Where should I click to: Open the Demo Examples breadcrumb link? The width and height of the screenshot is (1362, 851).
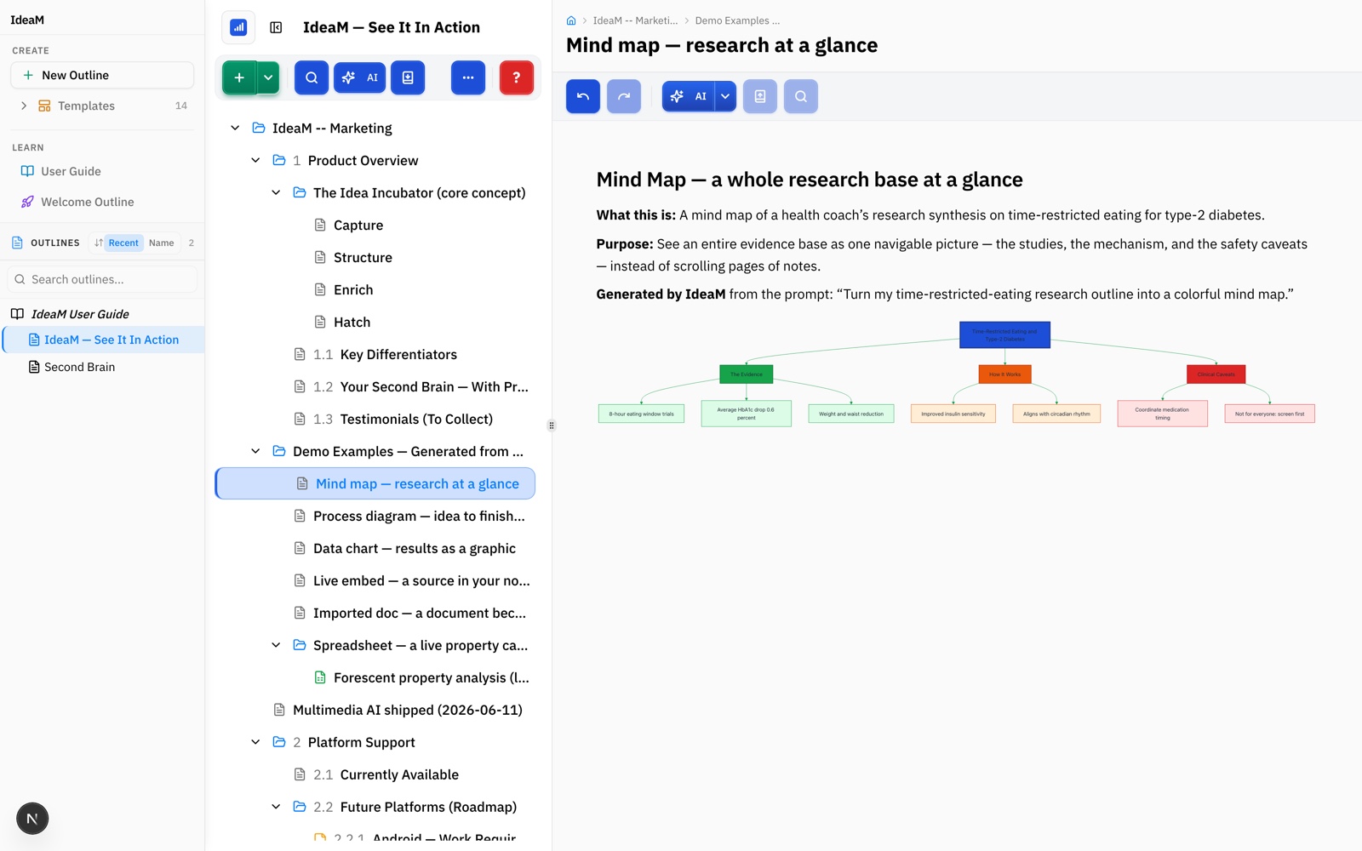737,20
